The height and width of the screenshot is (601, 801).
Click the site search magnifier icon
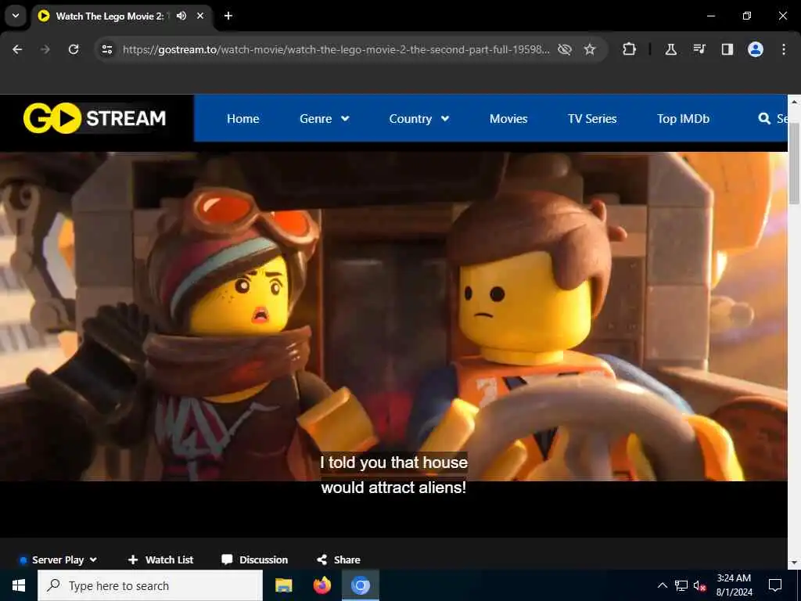pos(764,119)
